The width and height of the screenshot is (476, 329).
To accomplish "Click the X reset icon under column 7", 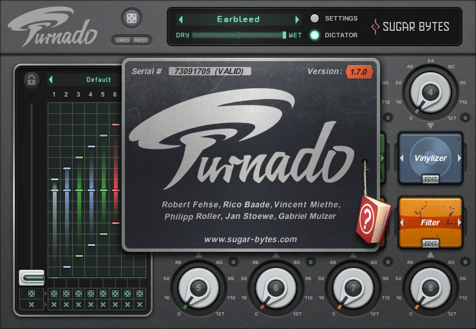I will coord(128,305).
